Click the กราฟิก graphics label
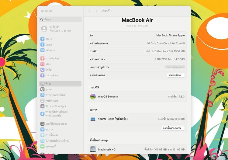The height and width of the screenshot is (160, 228). pos(94,51)
